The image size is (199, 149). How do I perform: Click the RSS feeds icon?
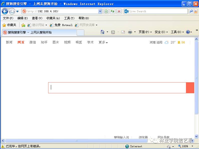coord(113,32)
